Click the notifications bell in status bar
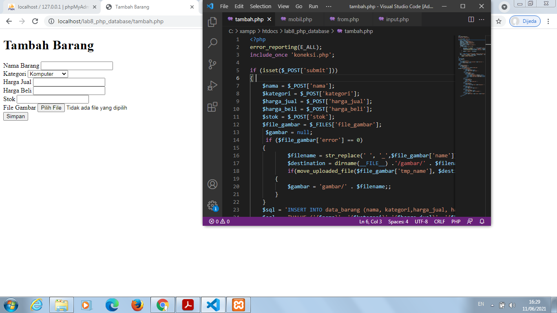This screenshot has width=557, height=313. 482,222
